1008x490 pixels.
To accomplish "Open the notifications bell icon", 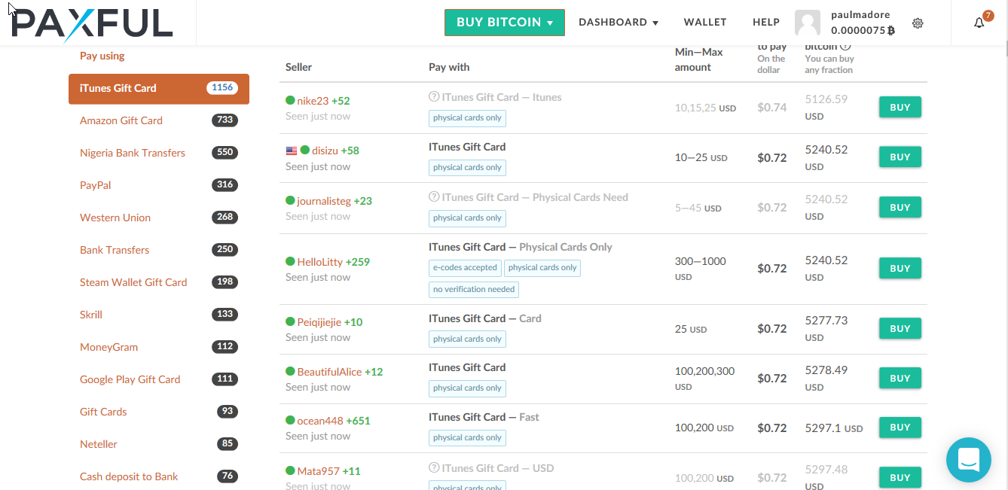I will (979, 23).
